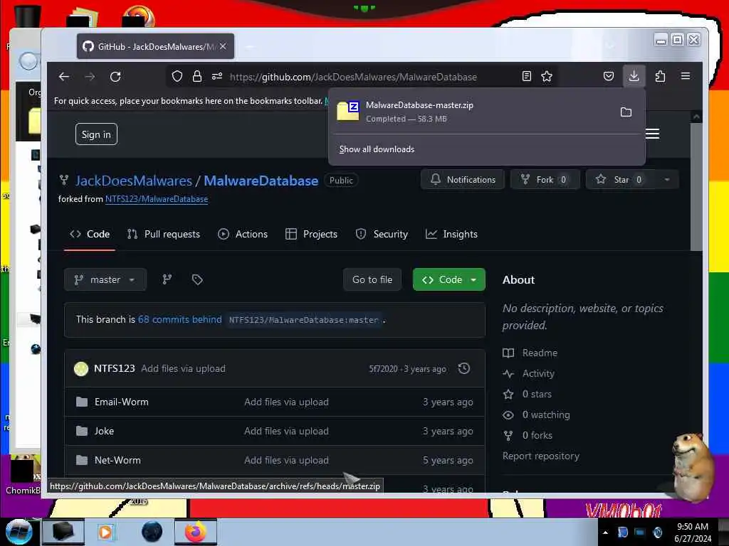The width and height of the screenshot is (729, 546).
Task: Open the media player taskbar icon
Action: point(105,532)
